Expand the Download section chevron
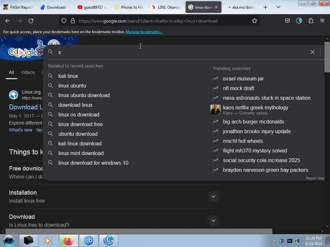330x247 pixels. pyautogui.click(x=213, y=221)
